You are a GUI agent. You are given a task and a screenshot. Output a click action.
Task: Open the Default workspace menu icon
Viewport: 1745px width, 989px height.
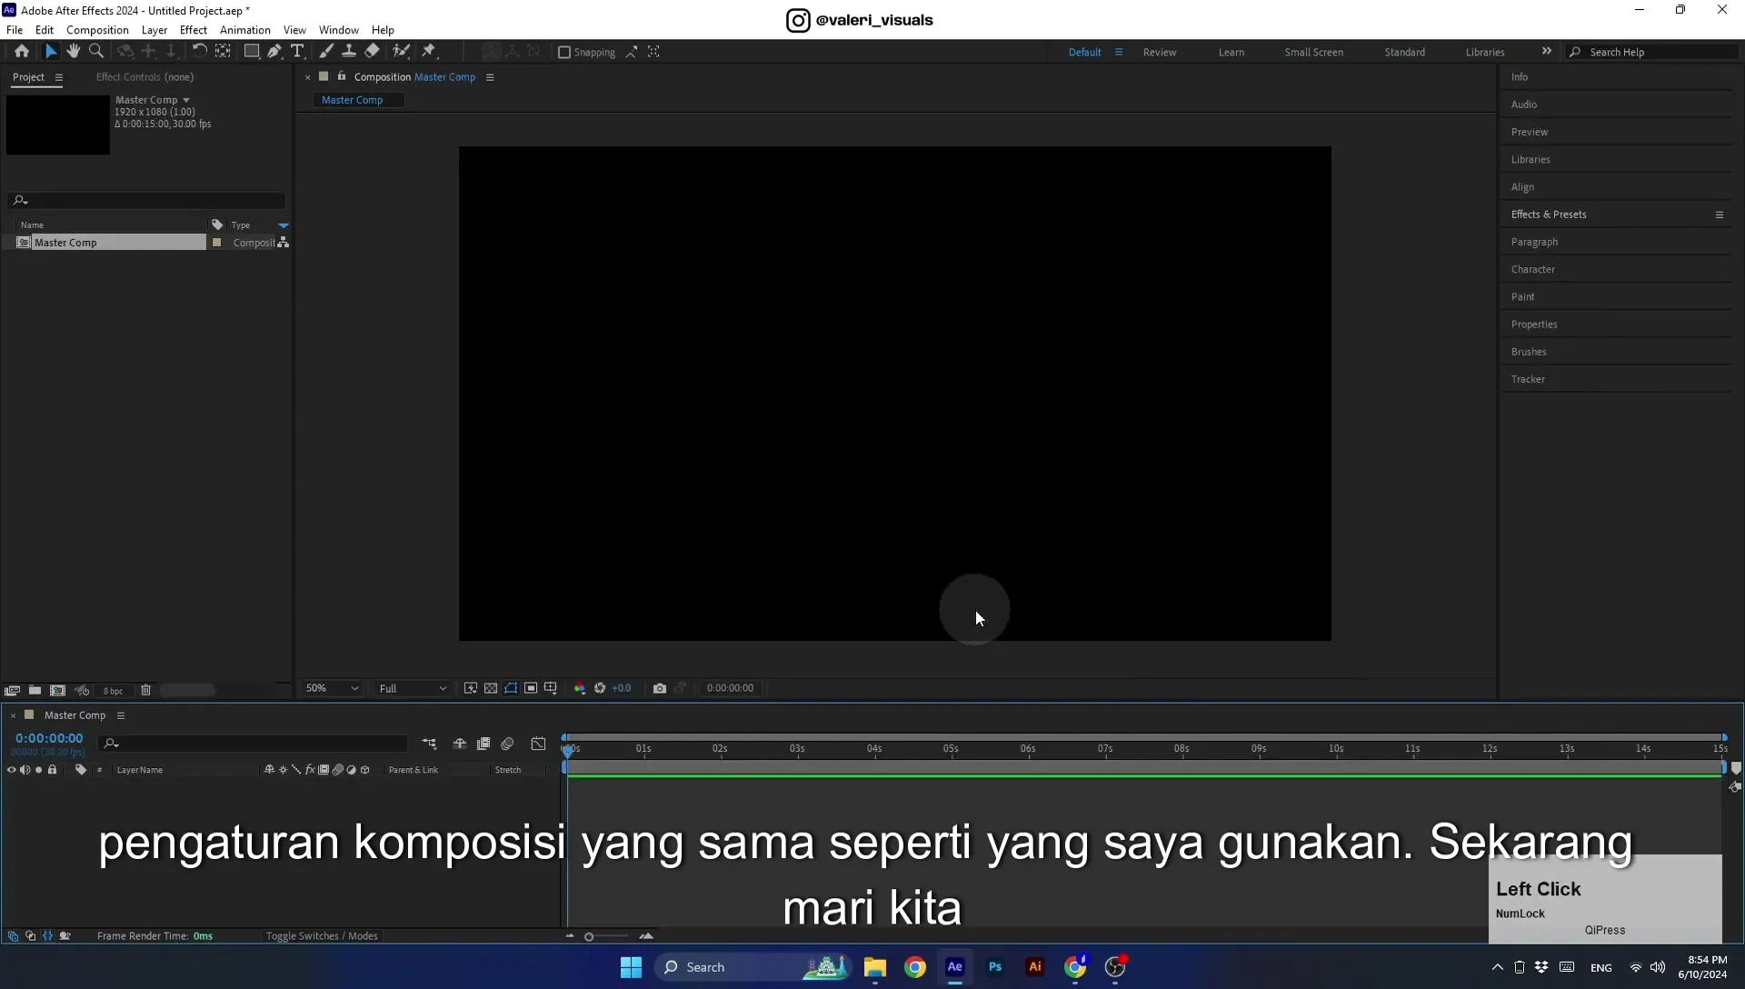1119,52
